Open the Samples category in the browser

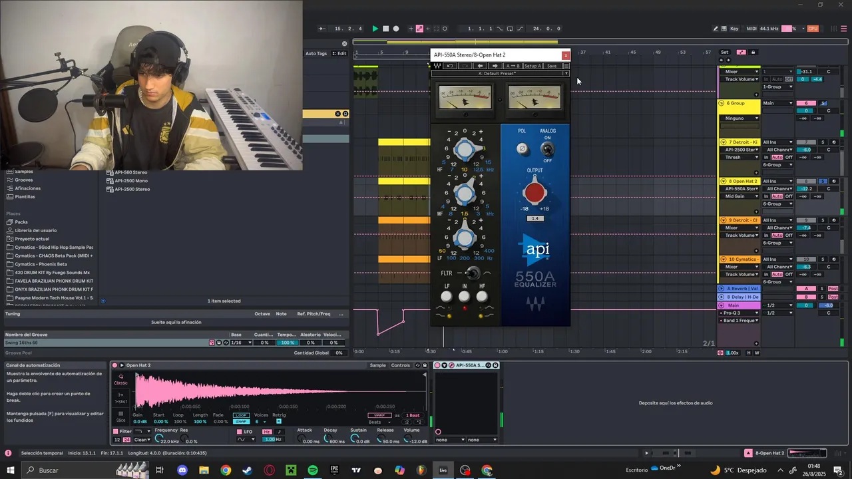tap(24, 172)
